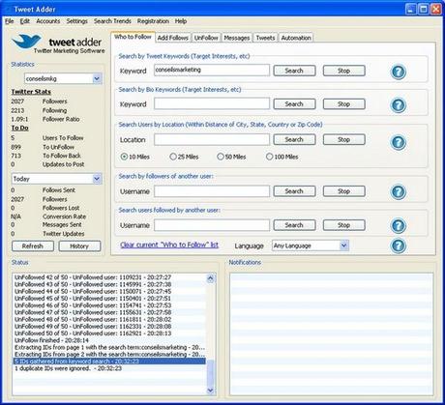Select the 25 Miles radio button

(173, 157)
